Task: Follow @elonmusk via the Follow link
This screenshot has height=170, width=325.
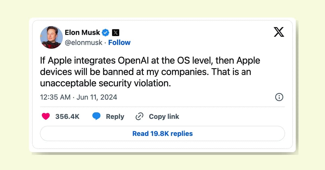Action: click(119, 42)
